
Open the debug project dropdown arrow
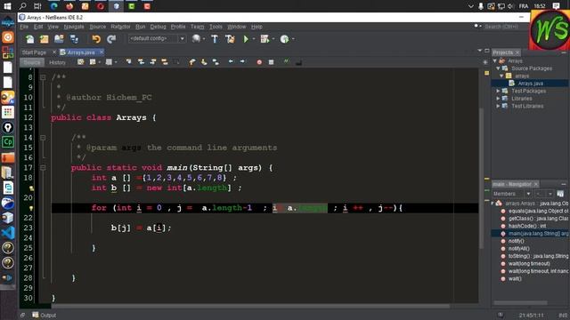[x=273, y=39]
